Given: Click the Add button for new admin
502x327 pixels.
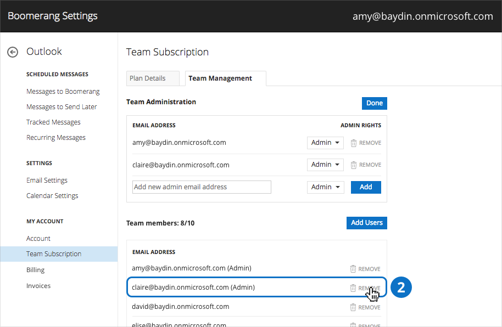Looking at the screenshot, I should click(x=366, y=187).
